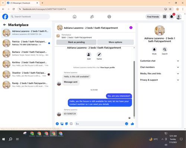Open Patricia conversation in list

click(x=26, y=43)
